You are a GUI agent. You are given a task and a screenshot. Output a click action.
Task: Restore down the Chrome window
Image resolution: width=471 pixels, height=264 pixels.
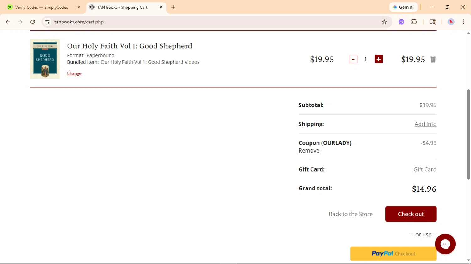tap(447, 7)
